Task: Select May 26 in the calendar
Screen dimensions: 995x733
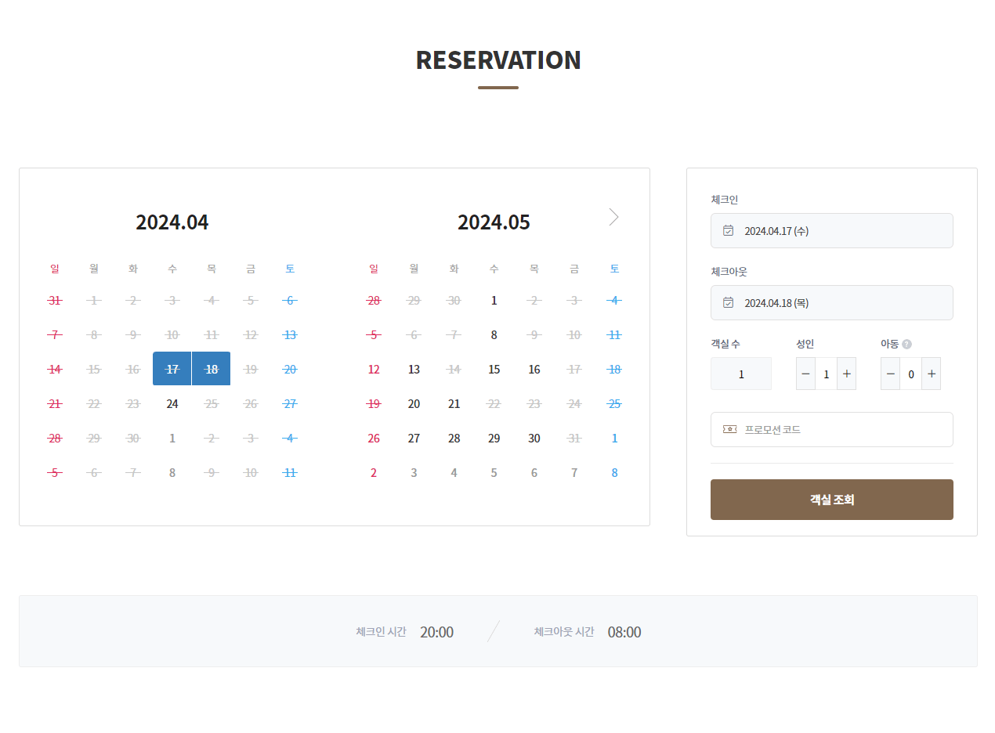Action: (374, 439)
